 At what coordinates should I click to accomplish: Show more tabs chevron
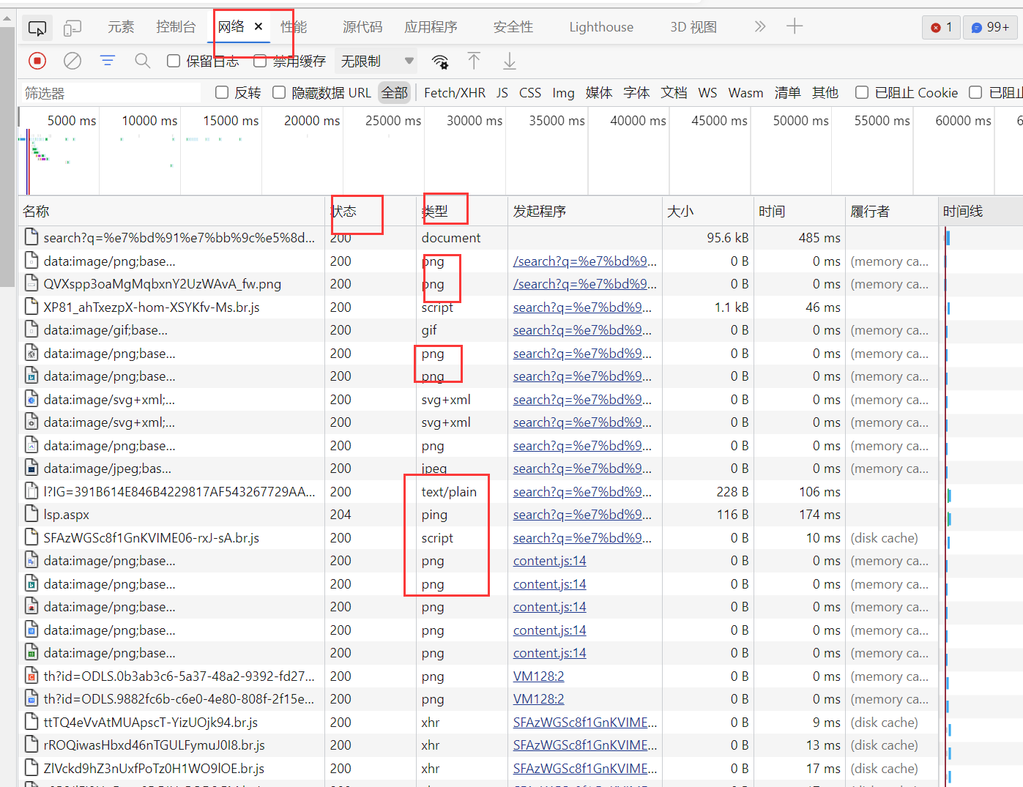[760, 27]
